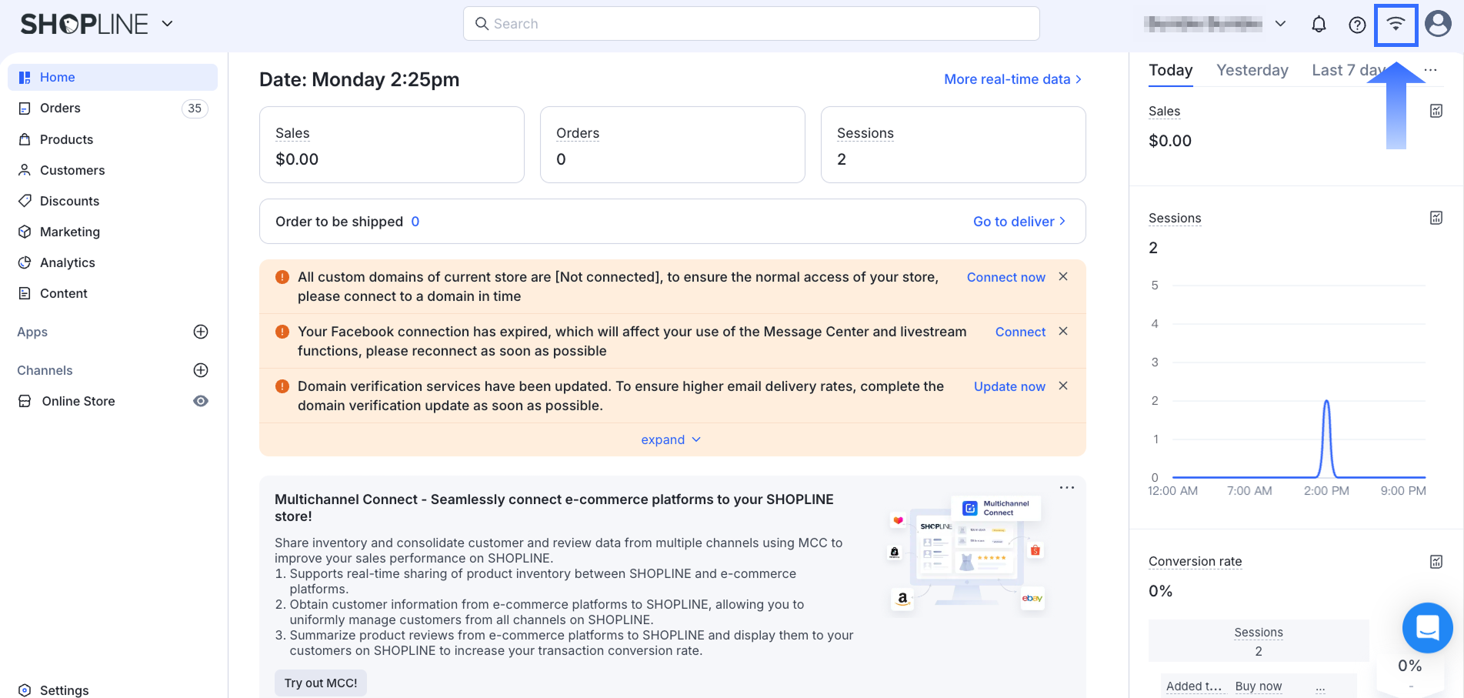Open the live chat bubble
Image resolution: width=1464 pixels, height=698 pixels.
[x=1427, y=628]
